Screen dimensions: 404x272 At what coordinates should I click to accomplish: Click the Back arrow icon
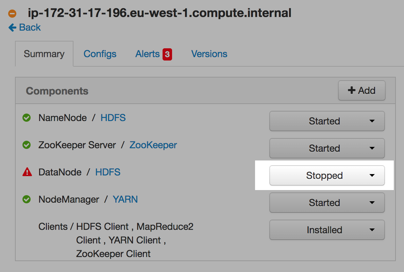[13, 28]
